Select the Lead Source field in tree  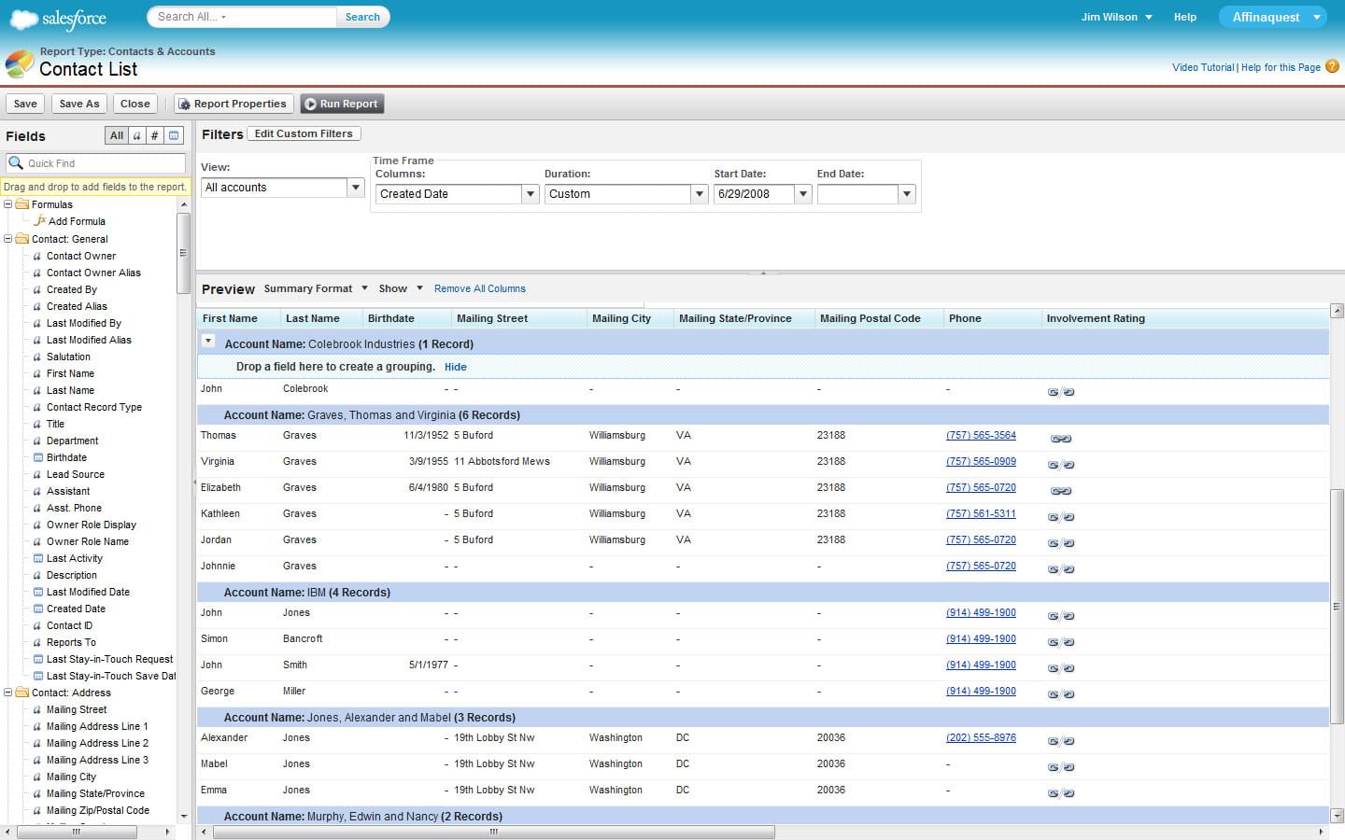click(76, 474)
